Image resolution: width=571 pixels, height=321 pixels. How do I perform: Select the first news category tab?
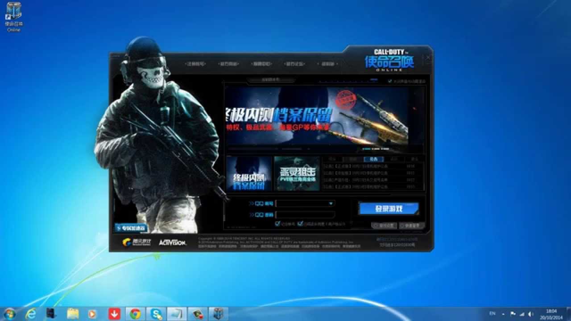pos(332,159)
